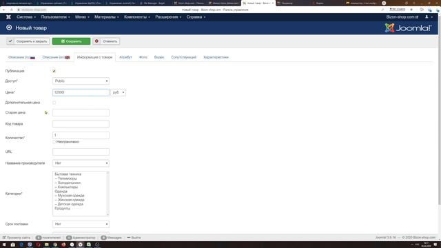Select Детская одежда in the category list

coord(69,204)
